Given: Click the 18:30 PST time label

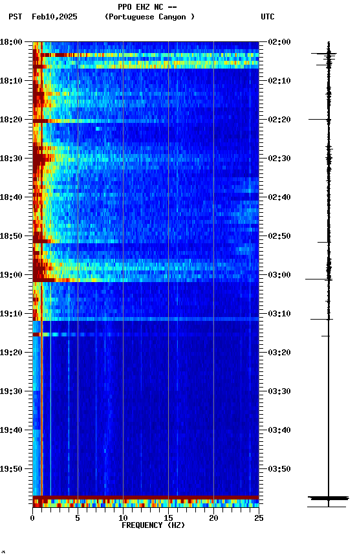Looking at the screenshot, I should 11,159.
